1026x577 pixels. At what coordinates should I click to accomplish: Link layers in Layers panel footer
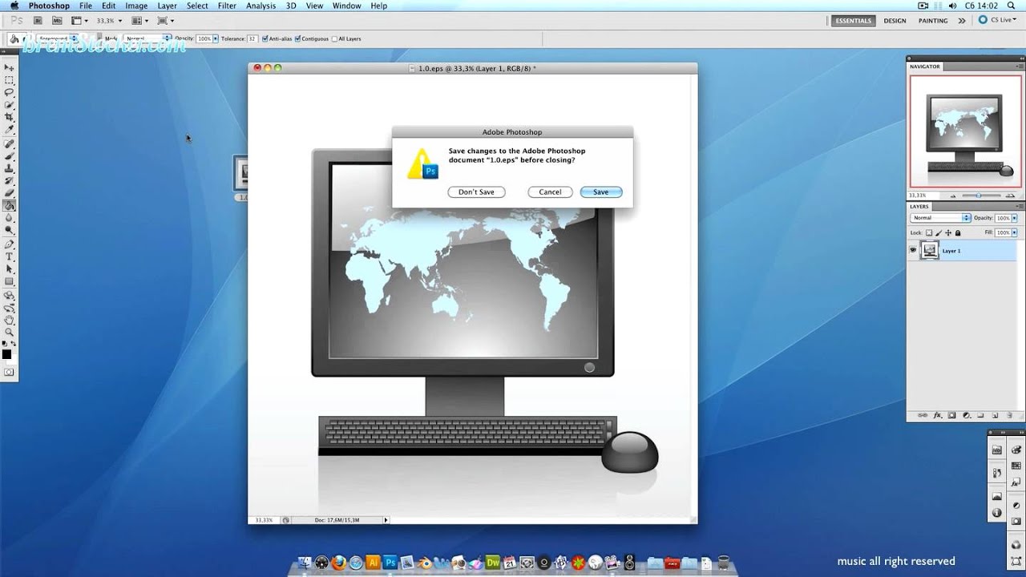(x=922, y=415)
